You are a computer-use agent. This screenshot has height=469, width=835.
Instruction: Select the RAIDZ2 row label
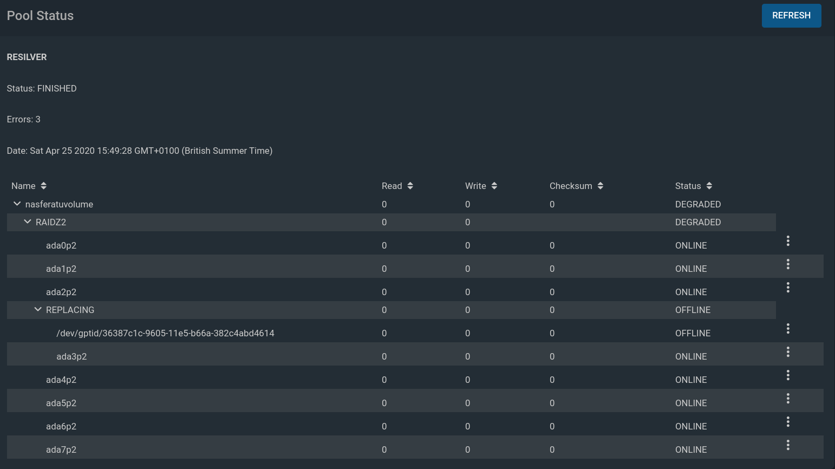point(51,222)
